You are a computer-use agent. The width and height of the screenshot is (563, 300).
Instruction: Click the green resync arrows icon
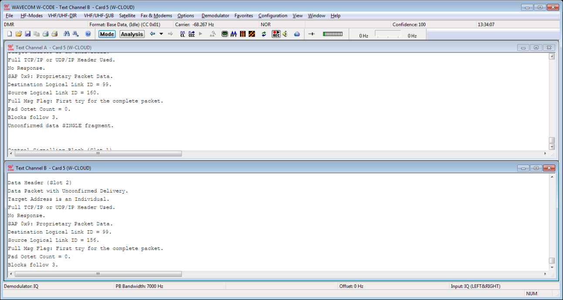[x=264, y=34]
